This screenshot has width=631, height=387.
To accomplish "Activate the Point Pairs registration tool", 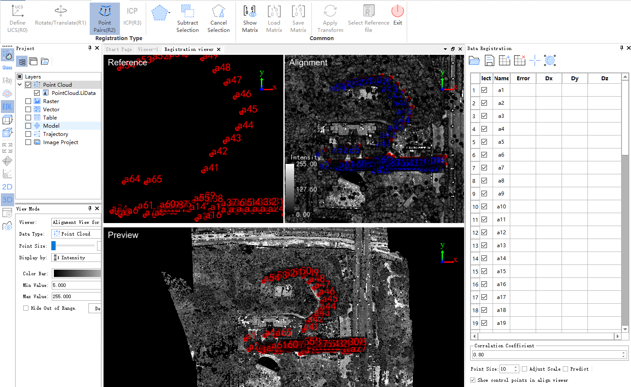I will point(104,18).
